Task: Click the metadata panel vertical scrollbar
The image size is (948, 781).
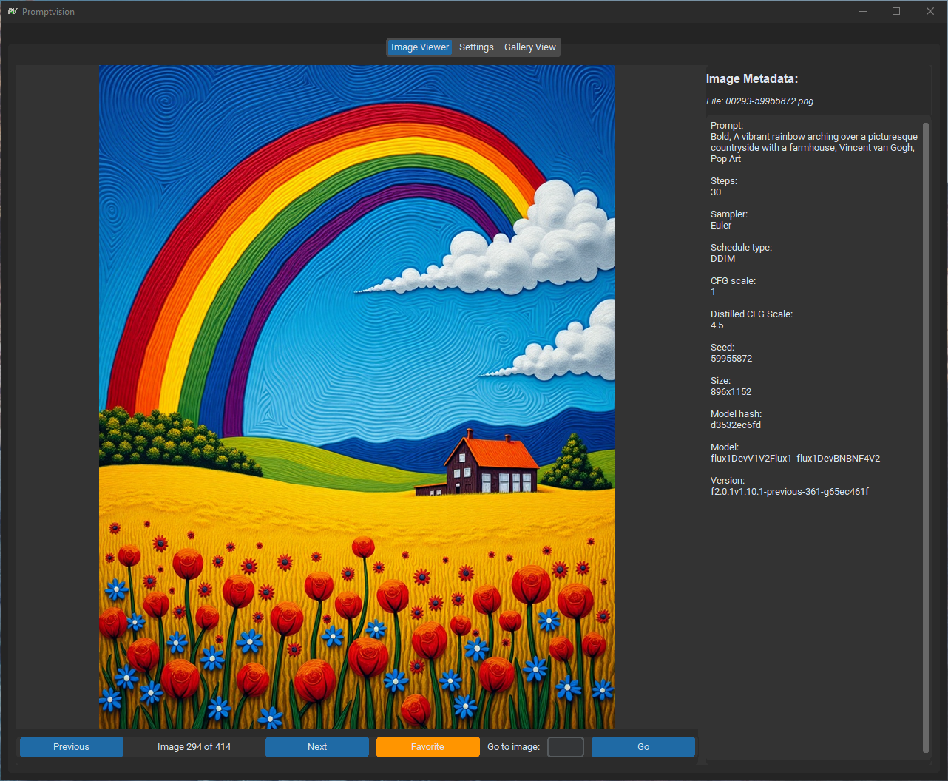Action: pyautogui.click(x=926, y=436)
